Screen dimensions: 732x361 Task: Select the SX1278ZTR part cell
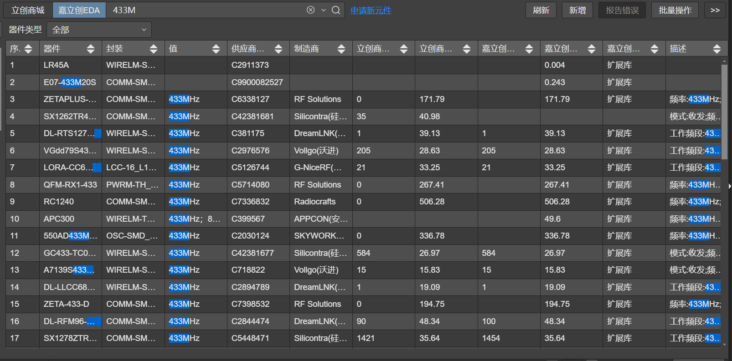70,338
